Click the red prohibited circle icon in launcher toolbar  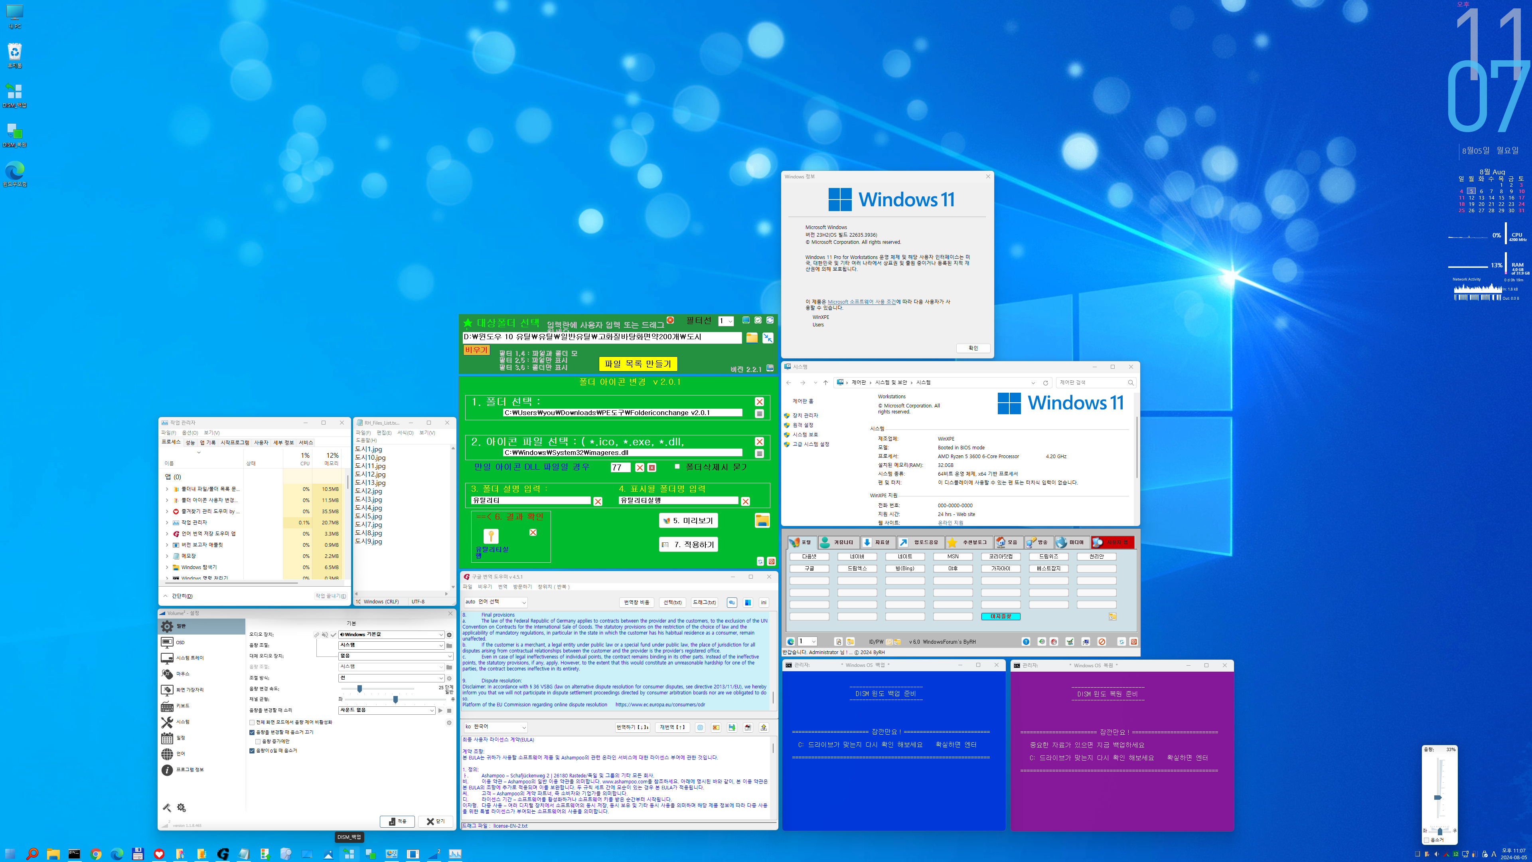click(1102, 642)
